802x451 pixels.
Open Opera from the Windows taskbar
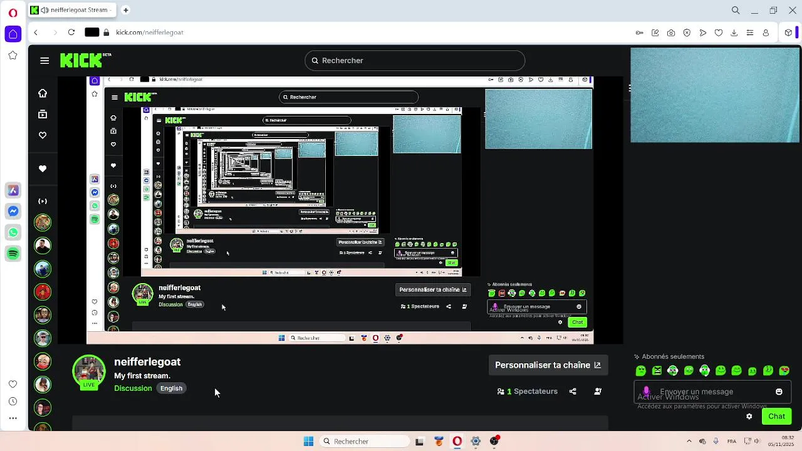[457, 442]
